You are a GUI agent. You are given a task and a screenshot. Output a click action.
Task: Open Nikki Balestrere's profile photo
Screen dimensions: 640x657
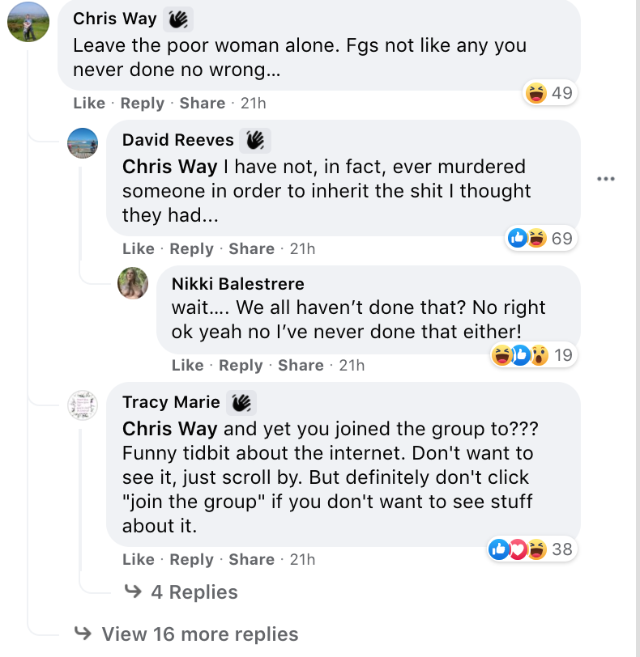pyautogui.click(x=133, y=283)
